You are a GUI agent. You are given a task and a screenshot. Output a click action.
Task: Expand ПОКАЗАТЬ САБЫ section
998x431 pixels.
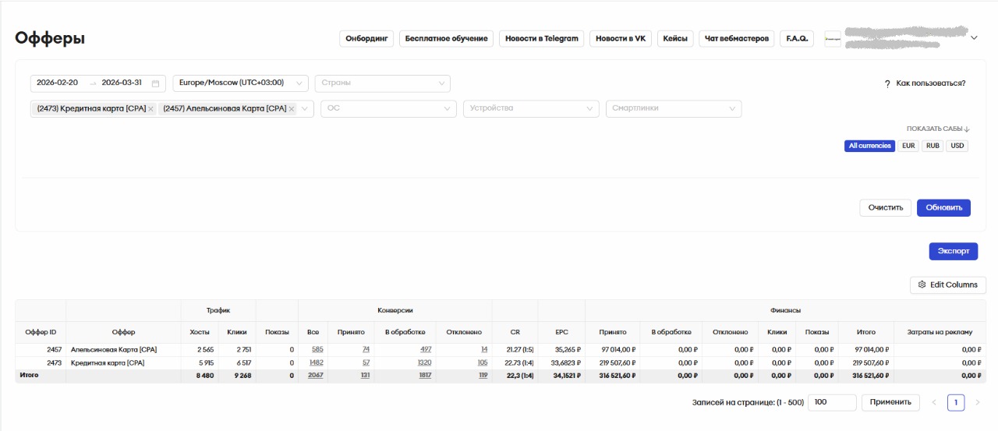(938, 129)
